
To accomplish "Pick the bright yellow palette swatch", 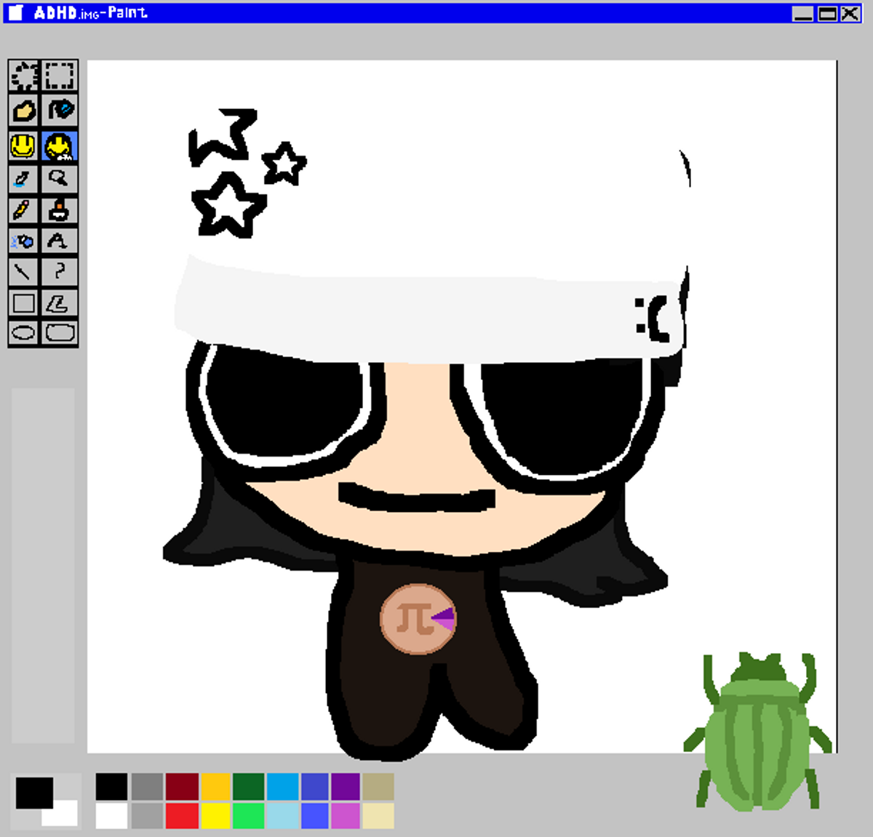I will coord(215,816).
